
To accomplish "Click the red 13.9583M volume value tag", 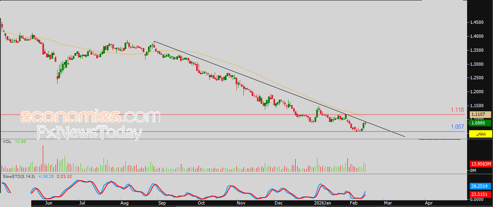I will [480, 164].
